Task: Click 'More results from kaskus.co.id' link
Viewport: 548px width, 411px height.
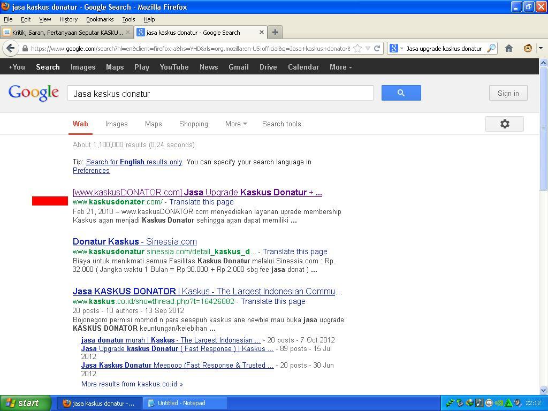Action: [132, 384]
